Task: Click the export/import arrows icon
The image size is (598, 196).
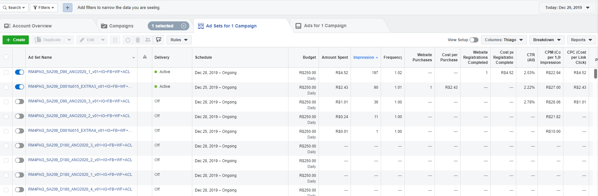Action: coord(159,40)
